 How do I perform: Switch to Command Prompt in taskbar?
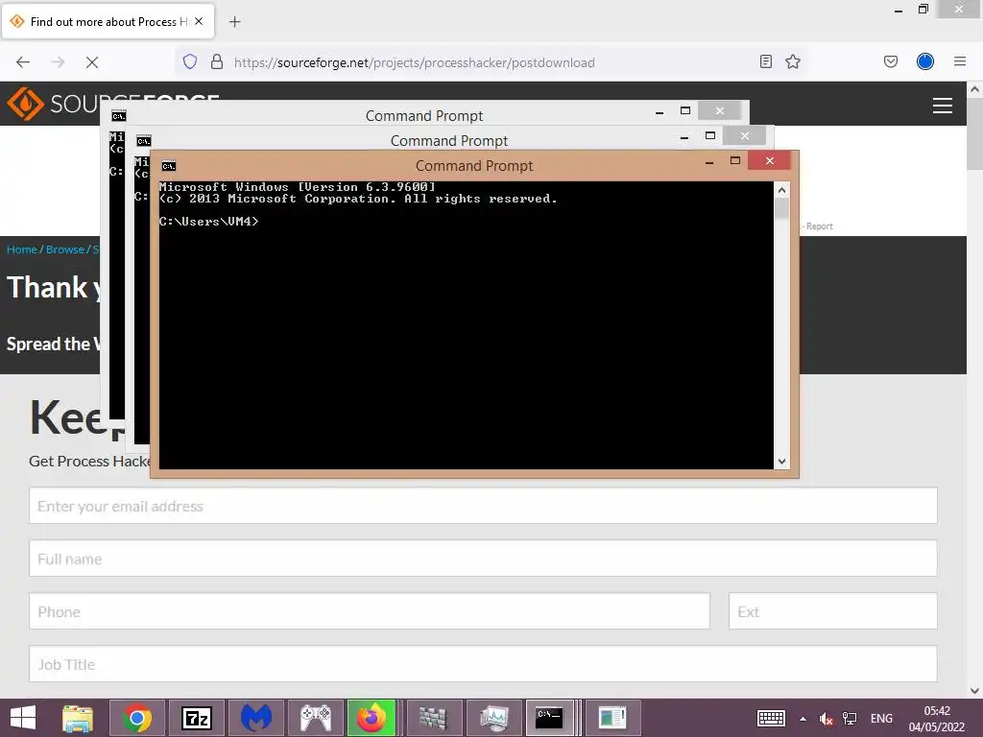pyautogui.click(x=550, y=718)
